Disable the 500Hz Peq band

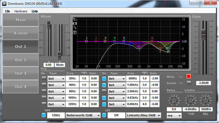[x=104, y=78]
